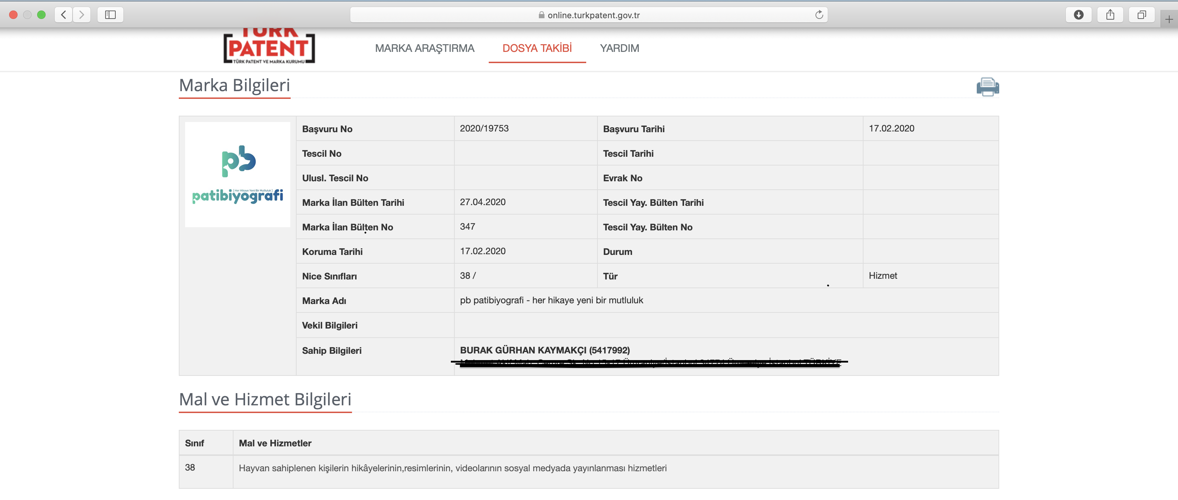Select the Tescil Yay. Bülten No label
This screenshot has width=1178, height=500.
(648, 227)
